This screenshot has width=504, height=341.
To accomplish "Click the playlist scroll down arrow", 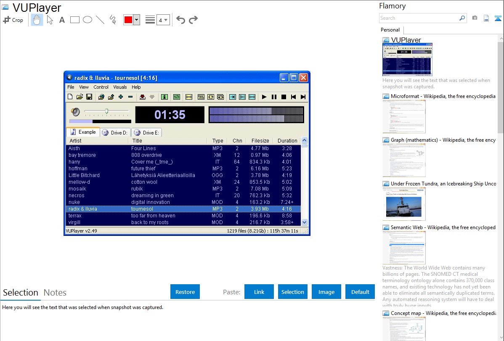I will click(x=305, y=222).
